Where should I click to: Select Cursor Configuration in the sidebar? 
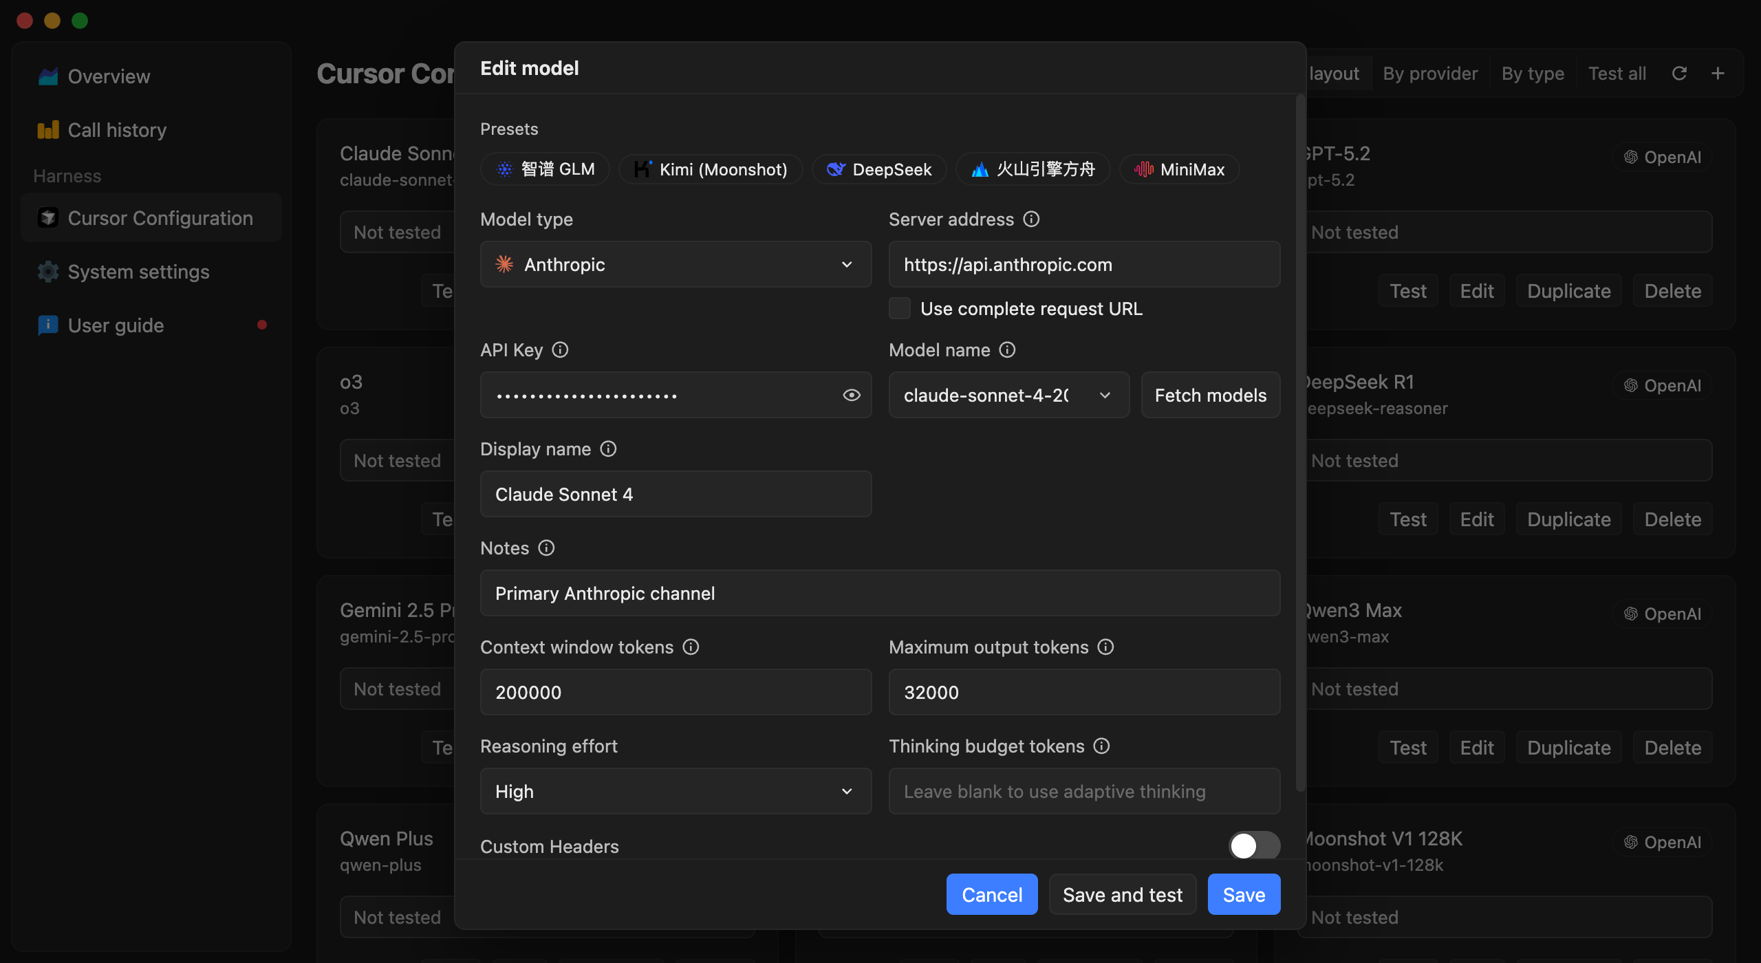coord(151,218)
